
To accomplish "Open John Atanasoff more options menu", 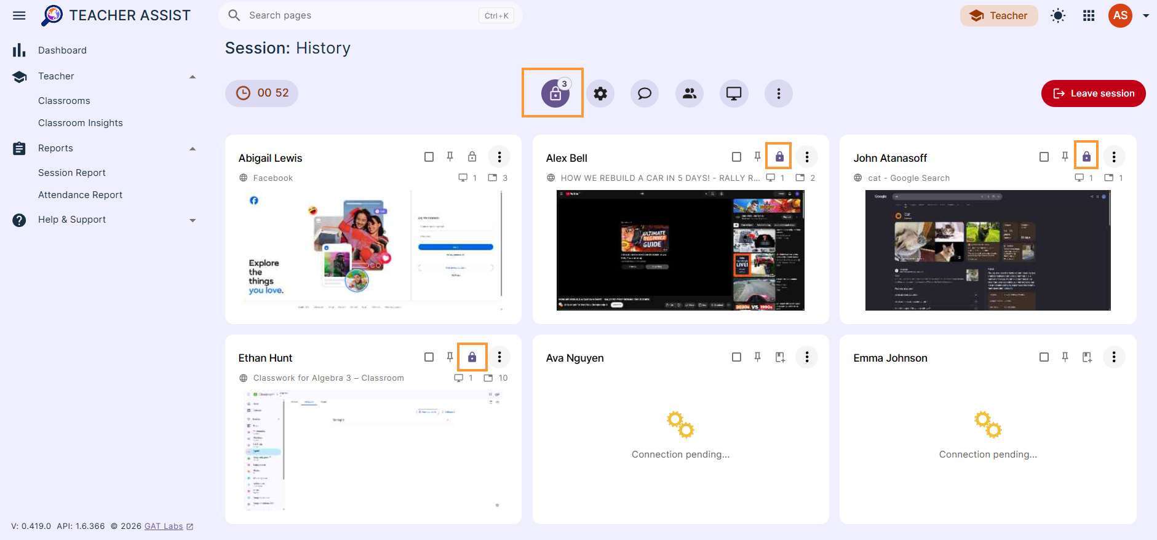I will click(1114, 157).
